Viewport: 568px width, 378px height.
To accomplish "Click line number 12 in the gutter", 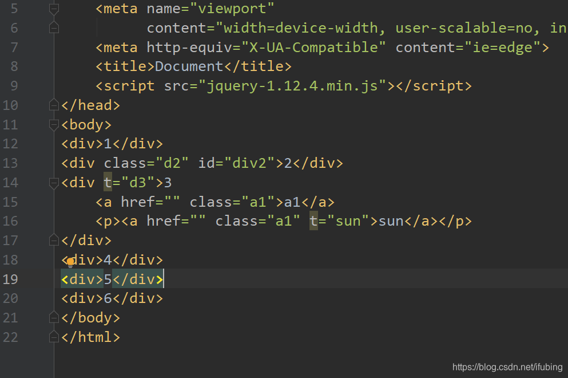I will coord(10,144).
